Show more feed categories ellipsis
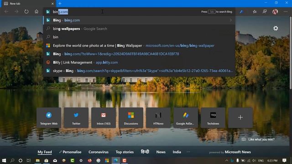Image resolution: width=292 pixels, height=164 pixels. click(188, 152)
